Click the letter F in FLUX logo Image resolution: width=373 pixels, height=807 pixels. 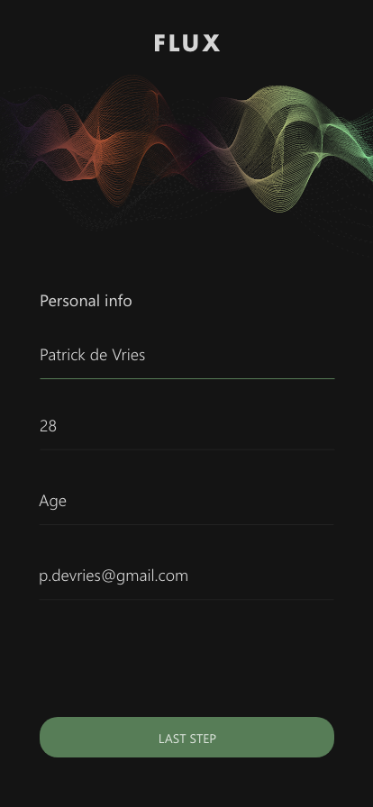(x=159, y=42)
